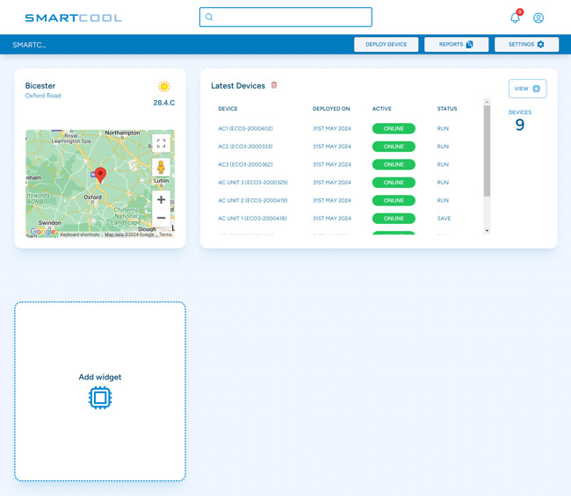Screen dimensions: 571x496
Task: Open the Settings menu
Action: coord(526,44)
